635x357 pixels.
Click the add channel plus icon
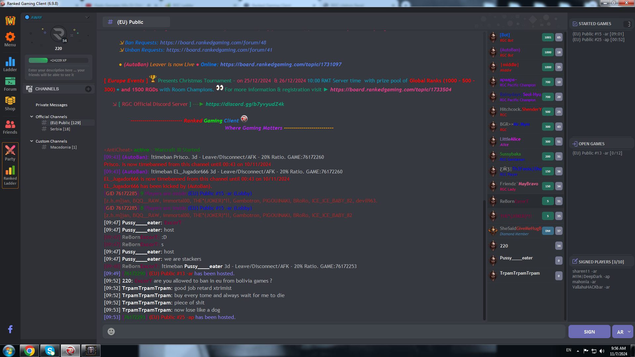[88, 89]
